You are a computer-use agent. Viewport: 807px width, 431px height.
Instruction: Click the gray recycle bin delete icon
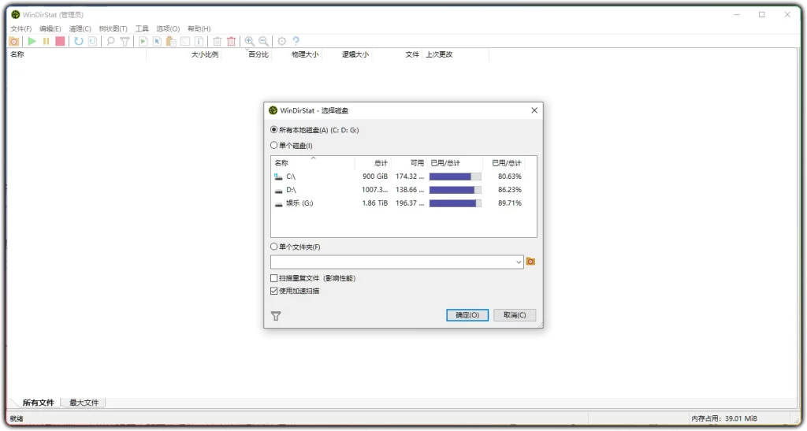pos(218,41)
